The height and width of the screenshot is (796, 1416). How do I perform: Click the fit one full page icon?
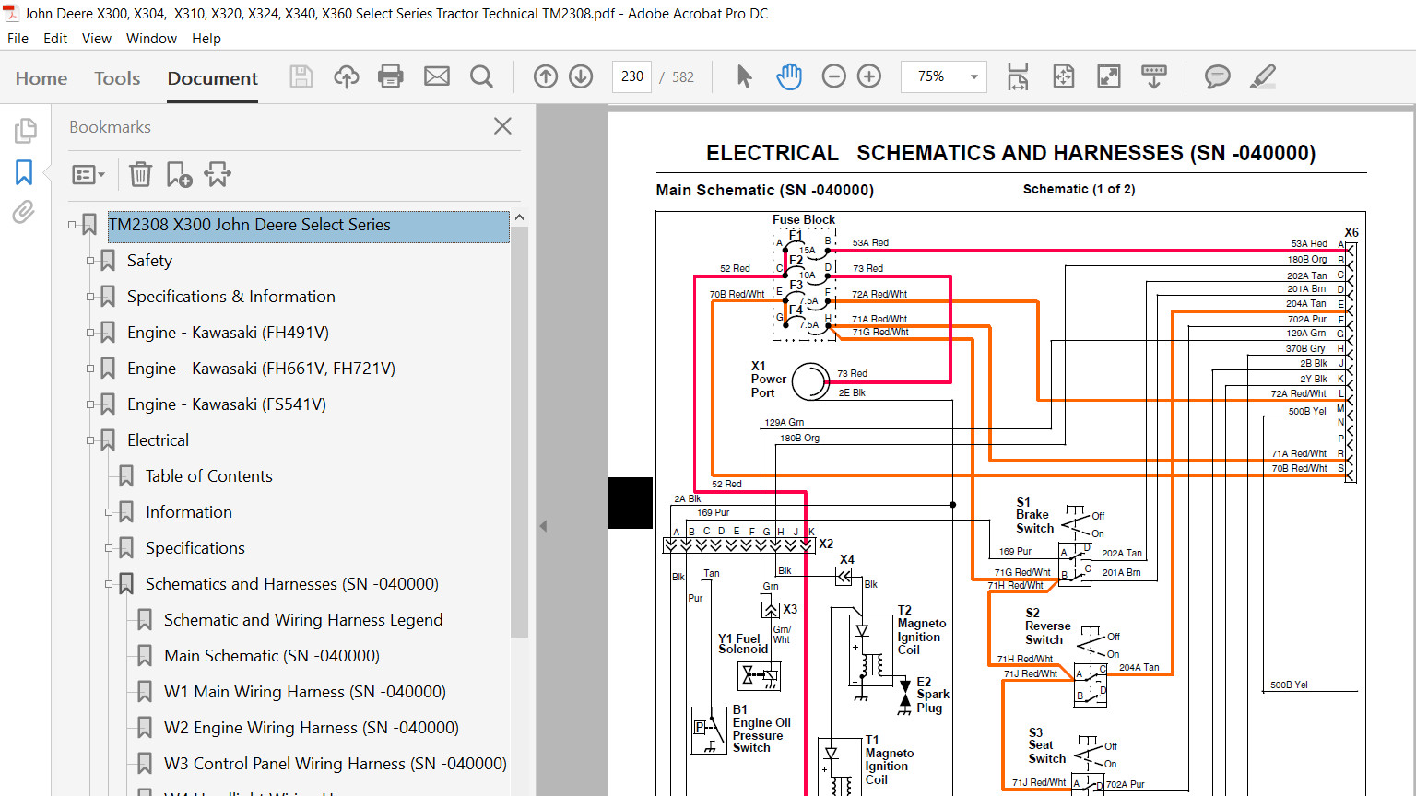tap(1064, 76)
